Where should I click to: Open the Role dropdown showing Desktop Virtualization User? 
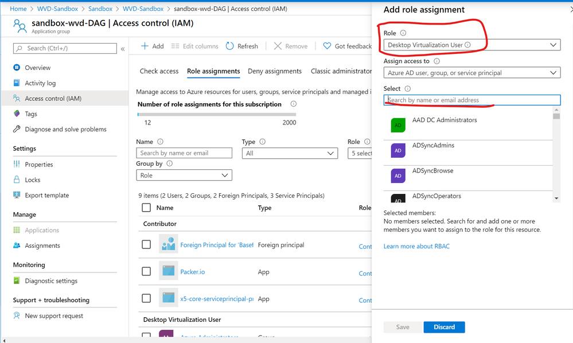(x=472, y=45)
